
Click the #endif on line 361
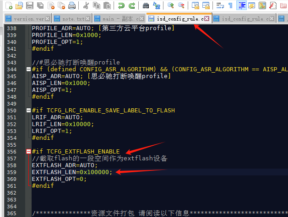coord(43,185)
